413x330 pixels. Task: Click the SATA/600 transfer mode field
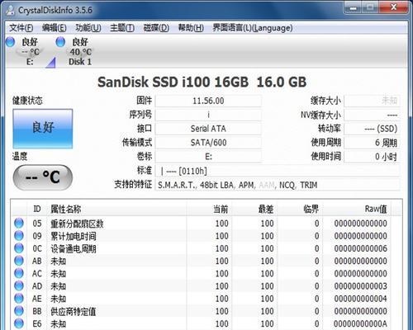[x=208, y=143]
